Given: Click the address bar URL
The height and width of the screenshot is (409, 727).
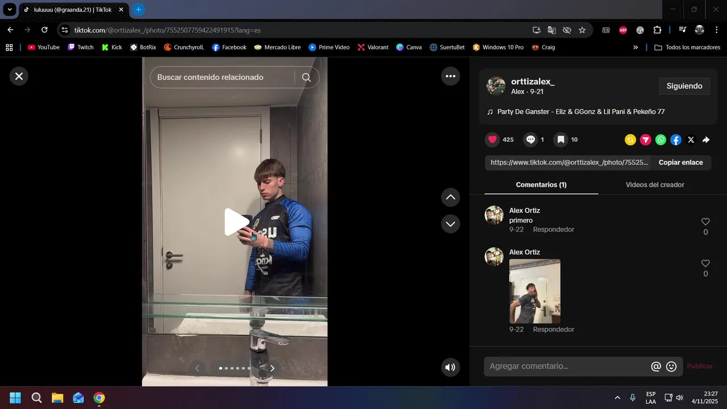Looking at the screenshot, I should point(168,30).
